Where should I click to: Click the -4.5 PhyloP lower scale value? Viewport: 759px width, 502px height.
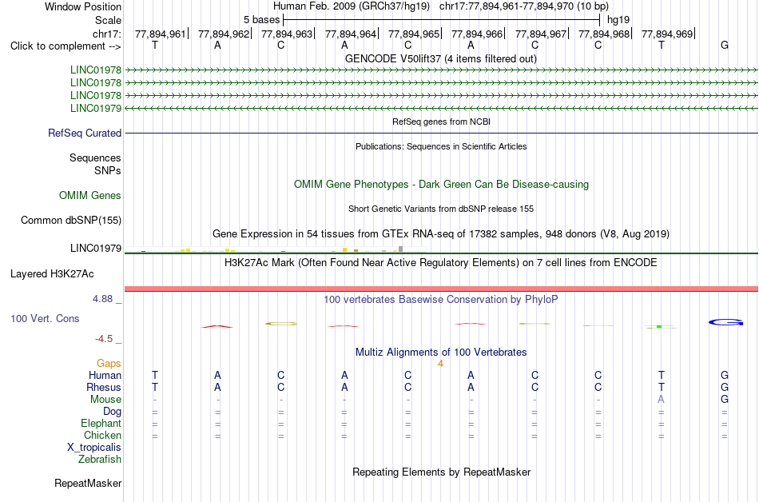click(x=104, y=339)
